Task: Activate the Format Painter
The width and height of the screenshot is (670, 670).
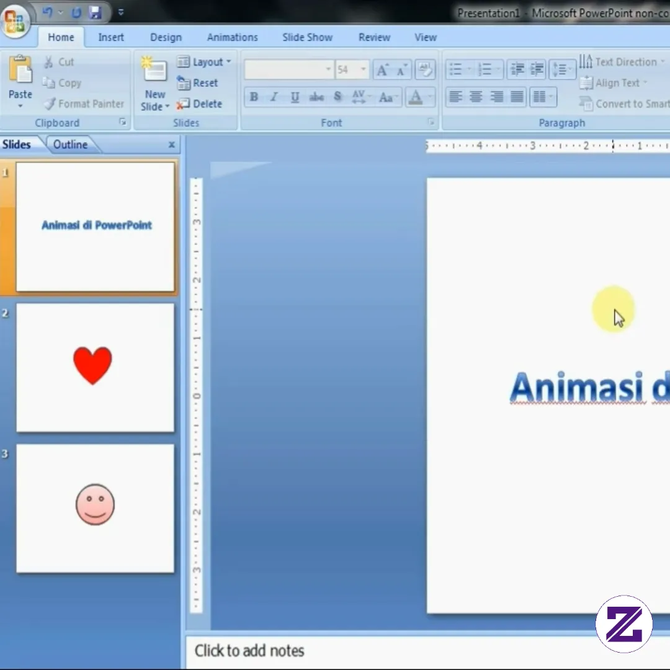Action: pyautogui.click(x=84, y=104)
